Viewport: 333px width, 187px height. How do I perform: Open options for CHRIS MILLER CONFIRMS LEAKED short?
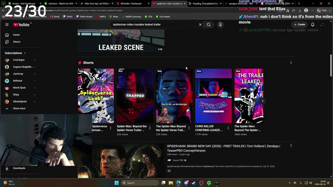228,128
